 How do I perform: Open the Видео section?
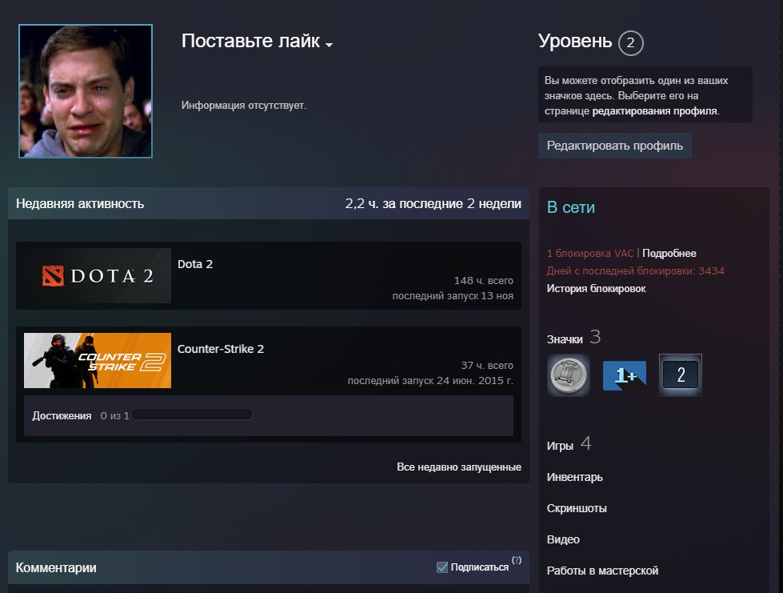pos(563,539)
